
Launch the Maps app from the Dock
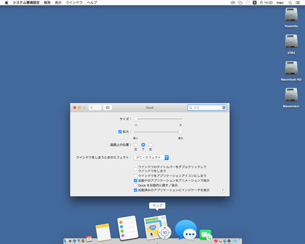pos(157,227)
